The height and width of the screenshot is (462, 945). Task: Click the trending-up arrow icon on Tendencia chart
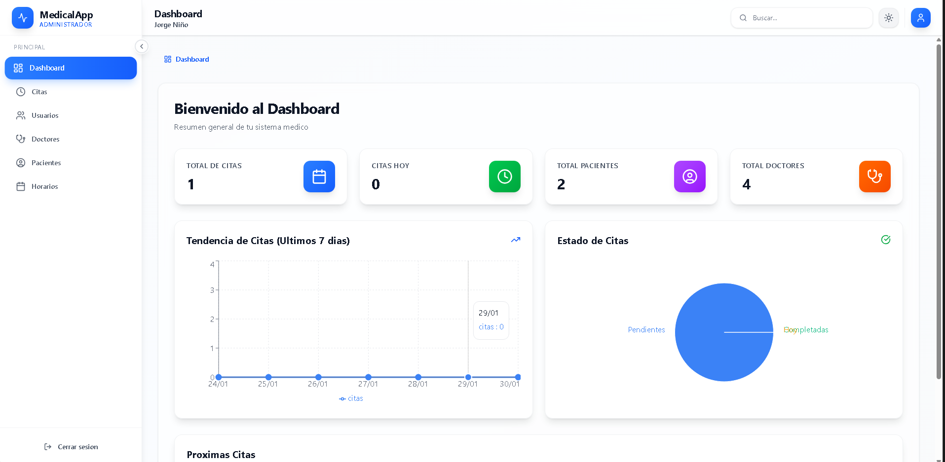coord(516,240)
